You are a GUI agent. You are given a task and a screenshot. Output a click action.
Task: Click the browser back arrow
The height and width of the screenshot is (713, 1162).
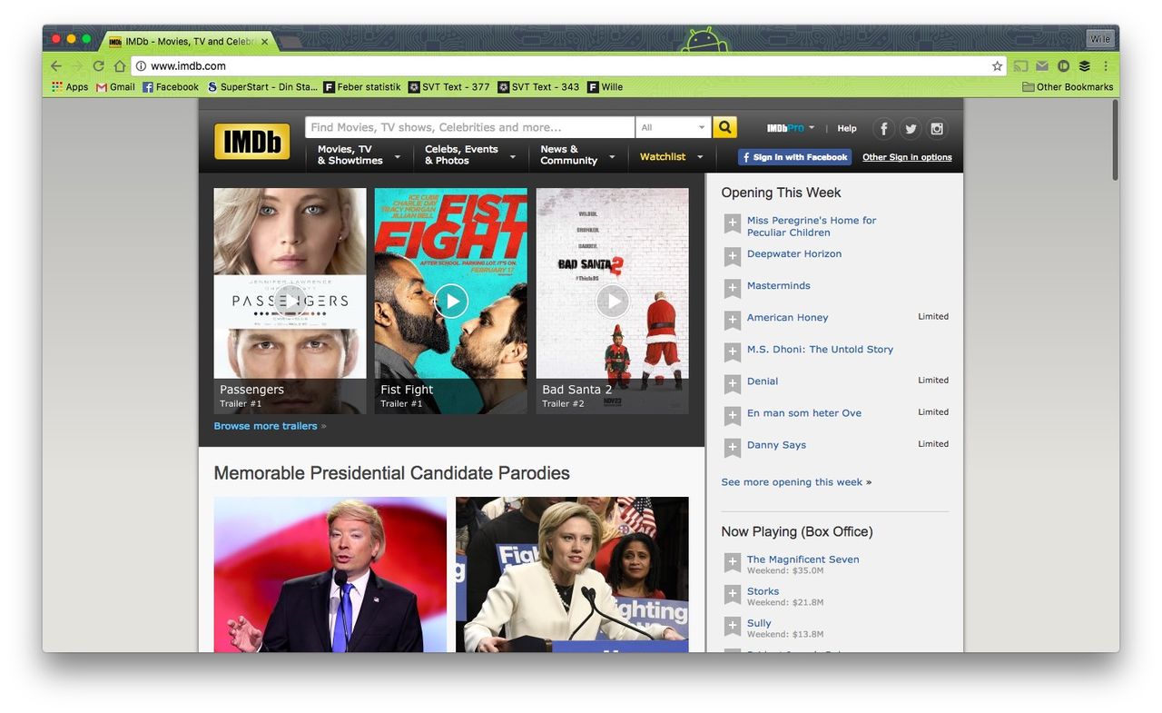pos(56,66)
